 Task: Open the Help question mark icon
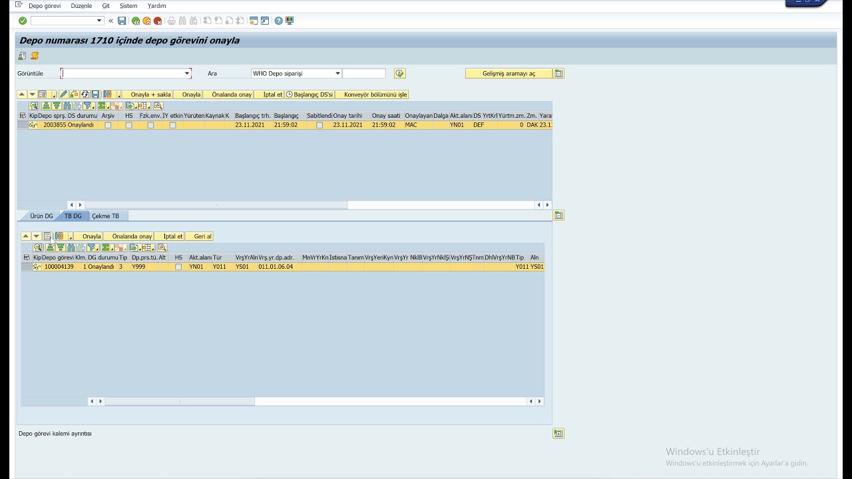click(278, 21)
